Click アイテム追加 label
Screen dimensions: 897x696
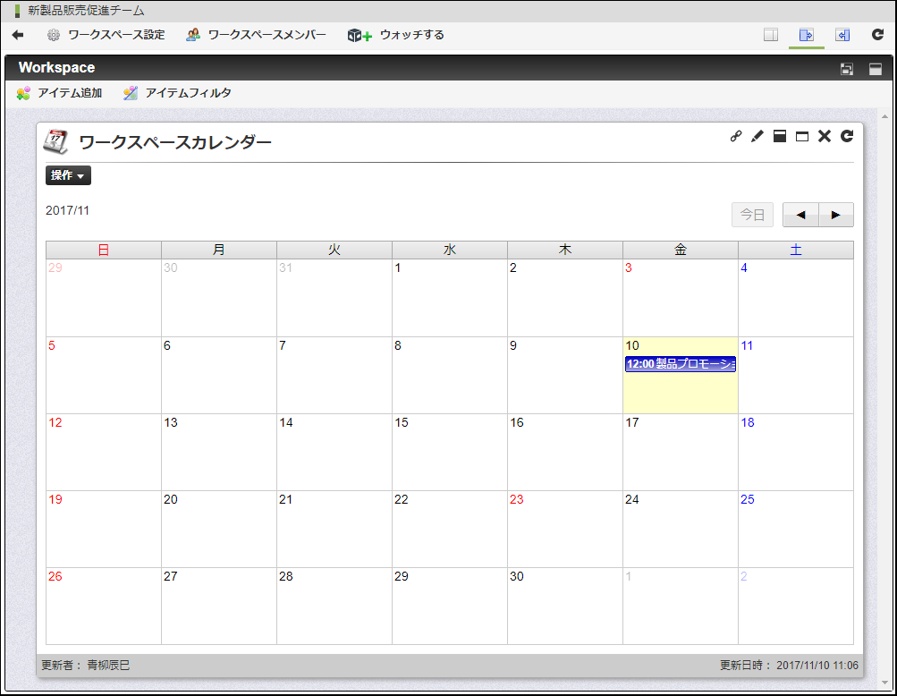pos(70,93)
